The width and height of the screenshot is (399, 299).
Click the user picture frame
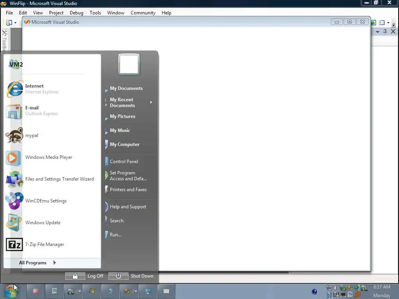tap(129, 64)
